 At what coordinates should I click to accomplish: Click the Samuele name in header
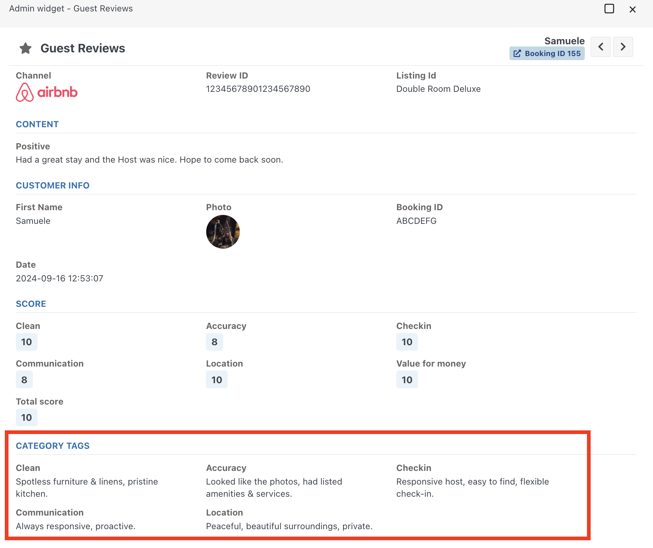[564, 41]
